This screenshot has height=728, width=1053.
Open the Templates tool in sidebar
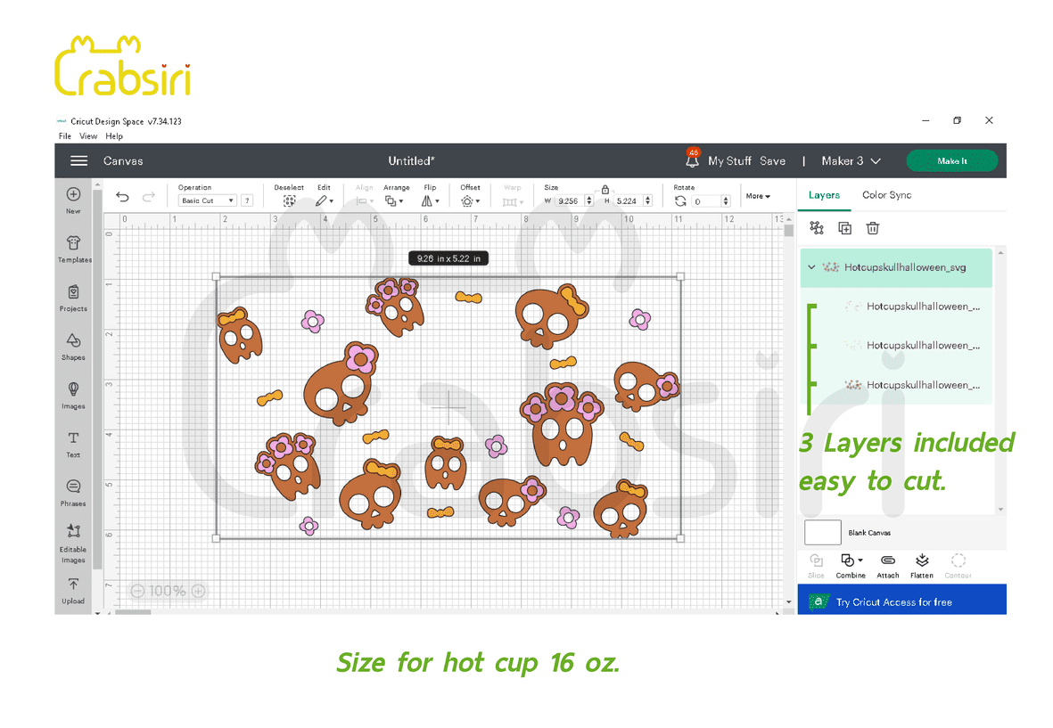[73, 247]
